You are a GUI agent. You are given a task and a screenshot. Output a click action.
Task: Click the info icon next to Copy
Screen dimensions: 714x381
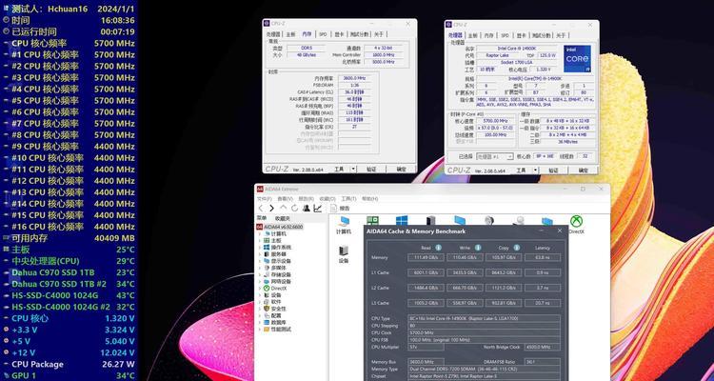tap(517, 248)
